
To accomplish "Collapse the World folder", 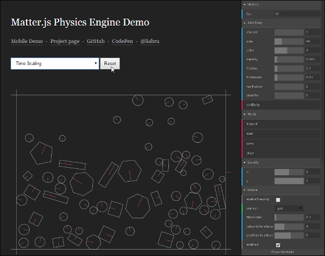I will 281,114.
